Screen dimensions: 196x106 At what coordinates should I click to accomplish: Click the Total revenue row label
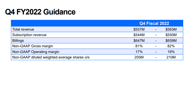[23, 30]
